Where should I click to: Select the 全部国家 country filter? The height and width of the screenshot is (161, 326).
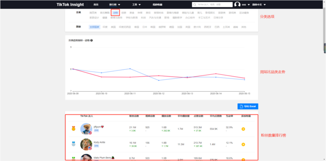click(x=94, y=27)
